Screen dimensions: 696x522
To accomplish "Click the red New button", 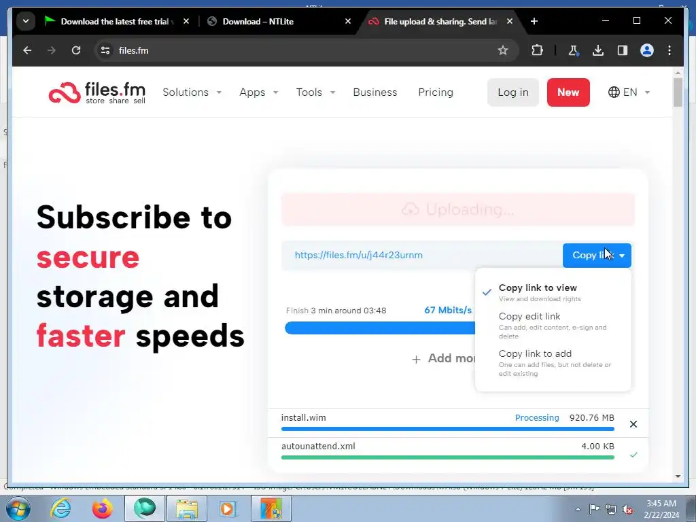I will pyautogui.click(x=568, y=92).
